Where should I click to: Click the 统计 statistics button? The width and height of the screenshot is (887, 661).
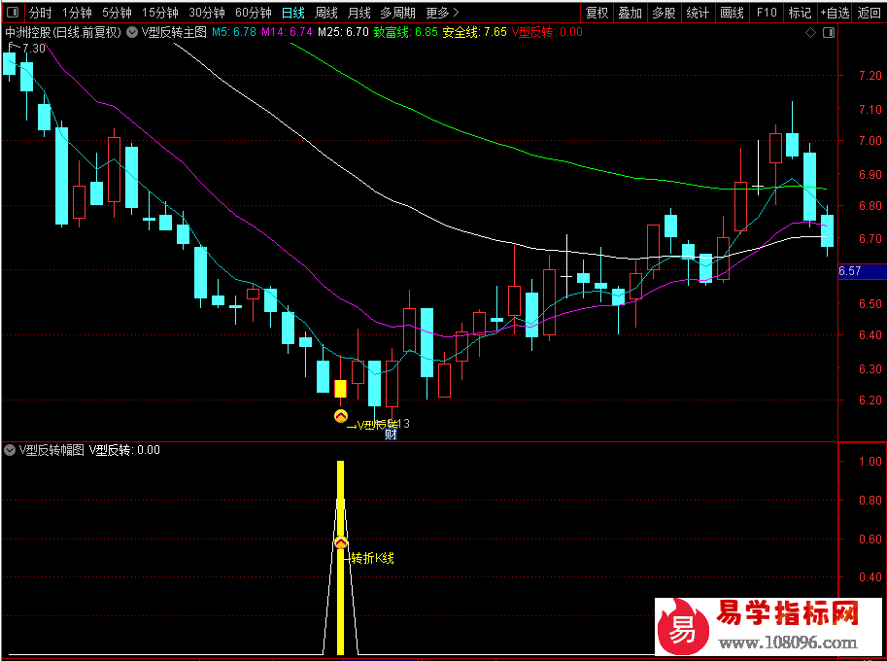tap(699, 13)
